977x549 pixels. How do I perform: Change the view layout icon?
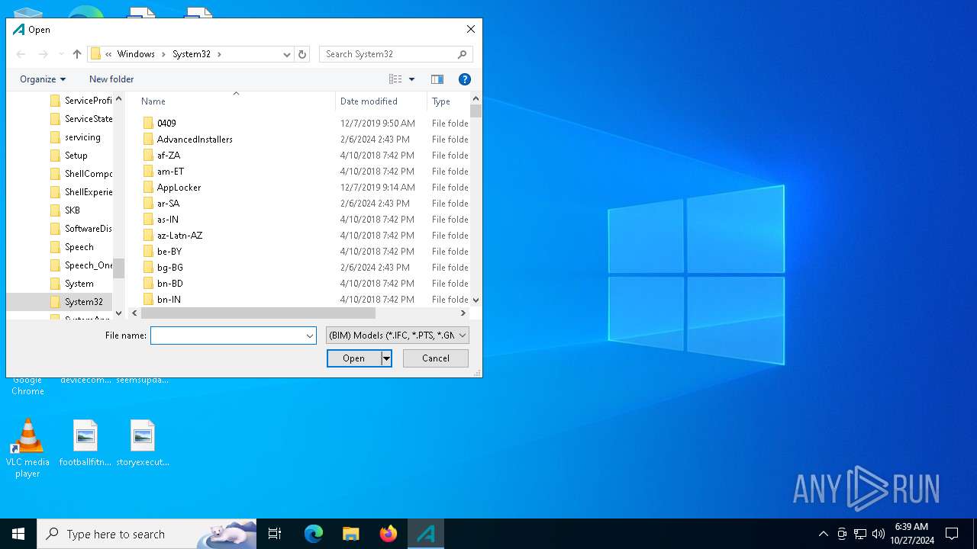pyautogui.click(x=395, y=79)
